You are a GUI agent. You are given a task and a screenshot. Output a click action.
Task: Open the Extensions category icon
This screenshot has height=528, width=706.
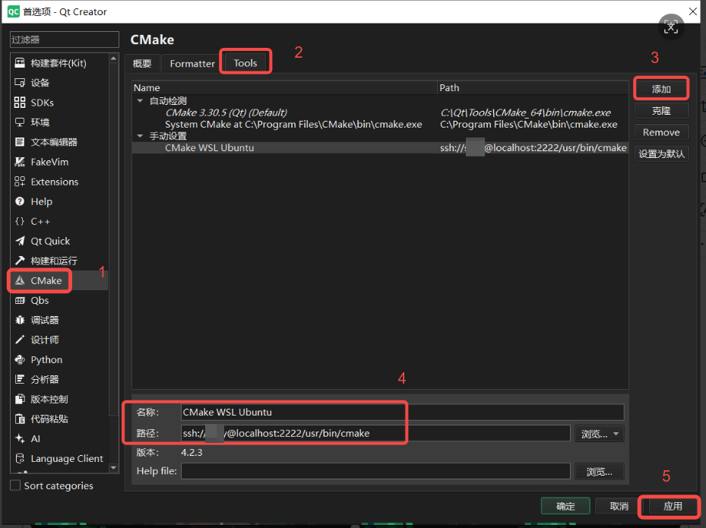(20, 182)
